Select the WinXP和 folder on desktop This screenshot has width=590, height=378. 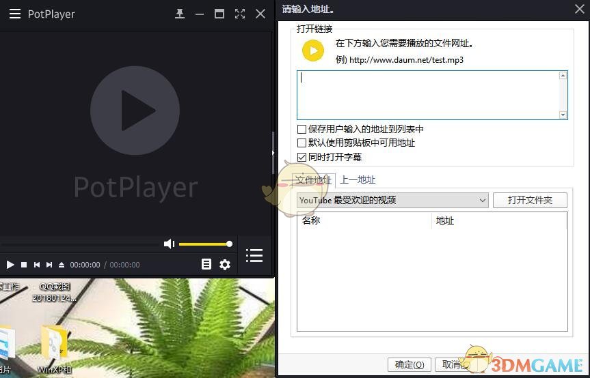(54, 350)
